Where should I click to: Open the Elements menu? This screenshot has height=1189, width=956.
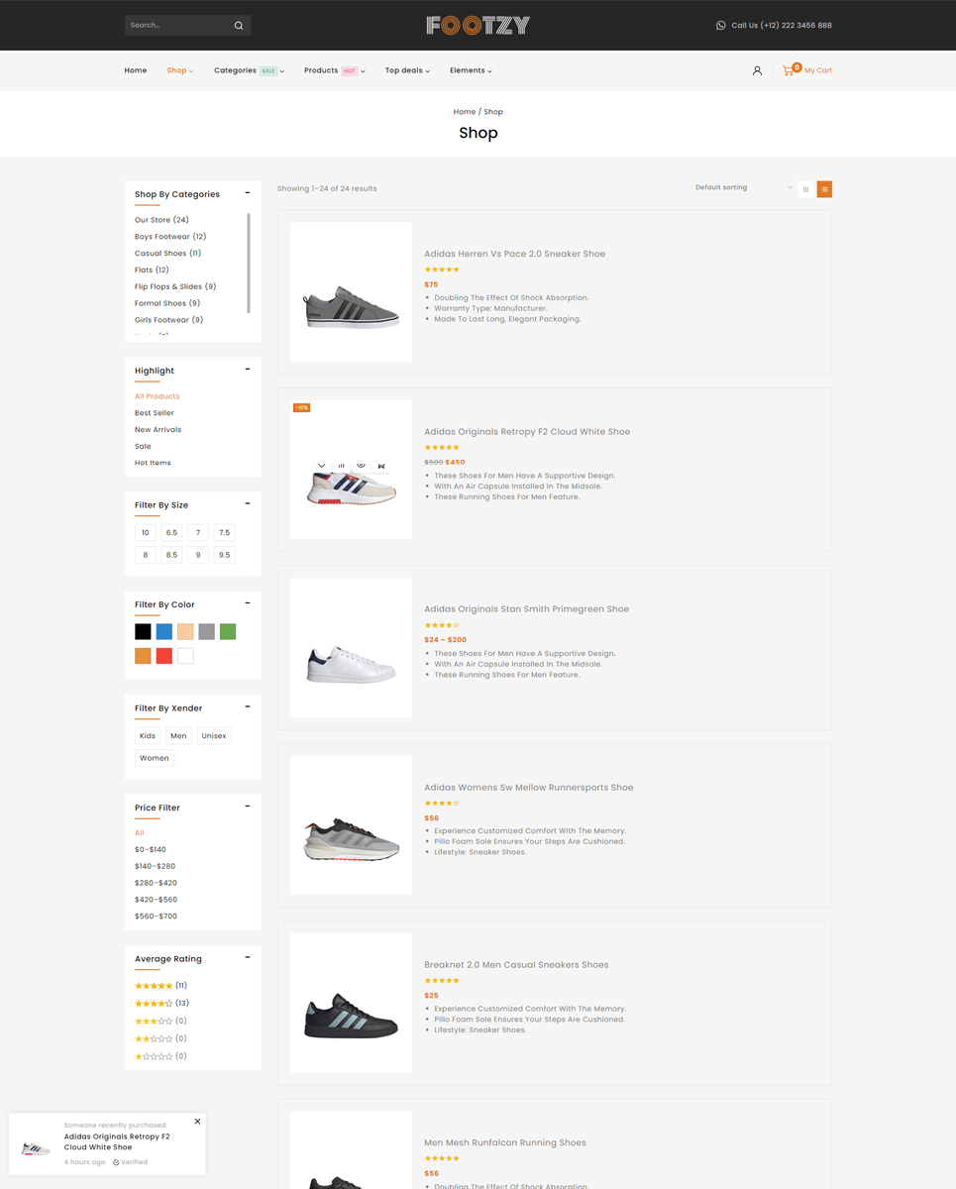click(470, 70)
